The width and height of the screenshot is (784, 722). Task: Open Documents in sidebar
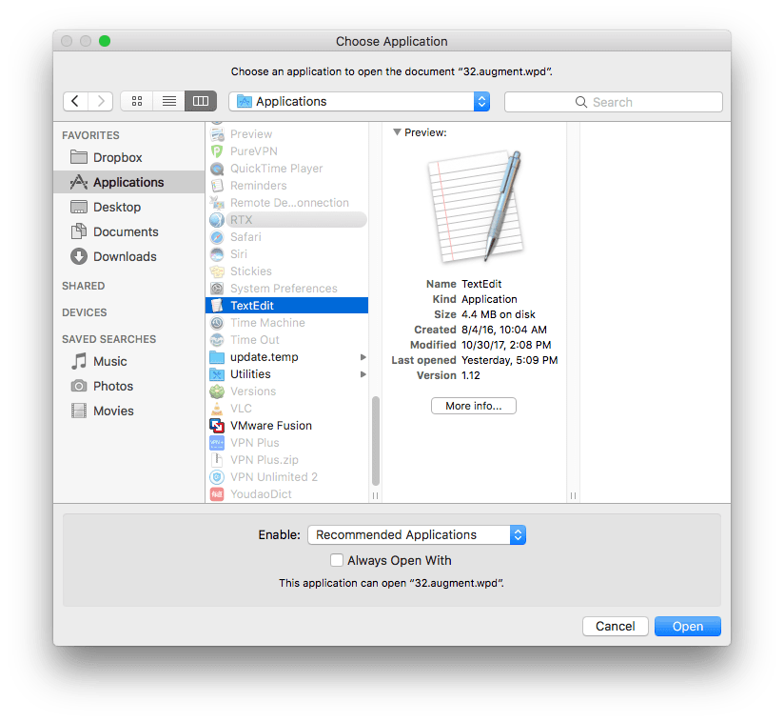pos(129,231)
